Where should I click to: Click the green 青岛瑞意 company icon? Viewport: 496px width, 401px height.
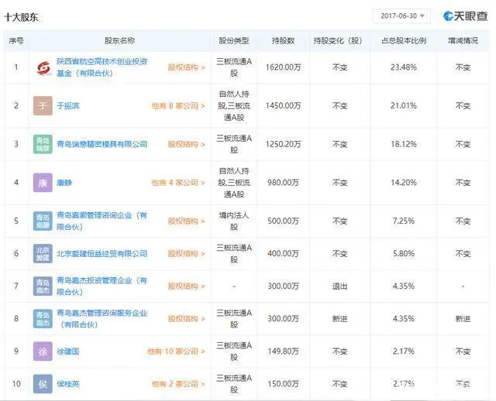[43, 144]
